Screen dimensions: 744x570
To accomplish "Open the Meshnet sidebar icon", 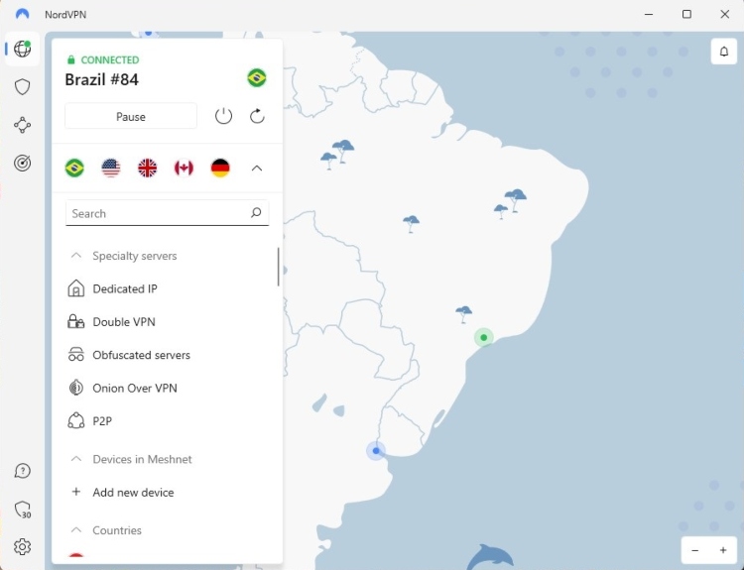I will (22, 125).
